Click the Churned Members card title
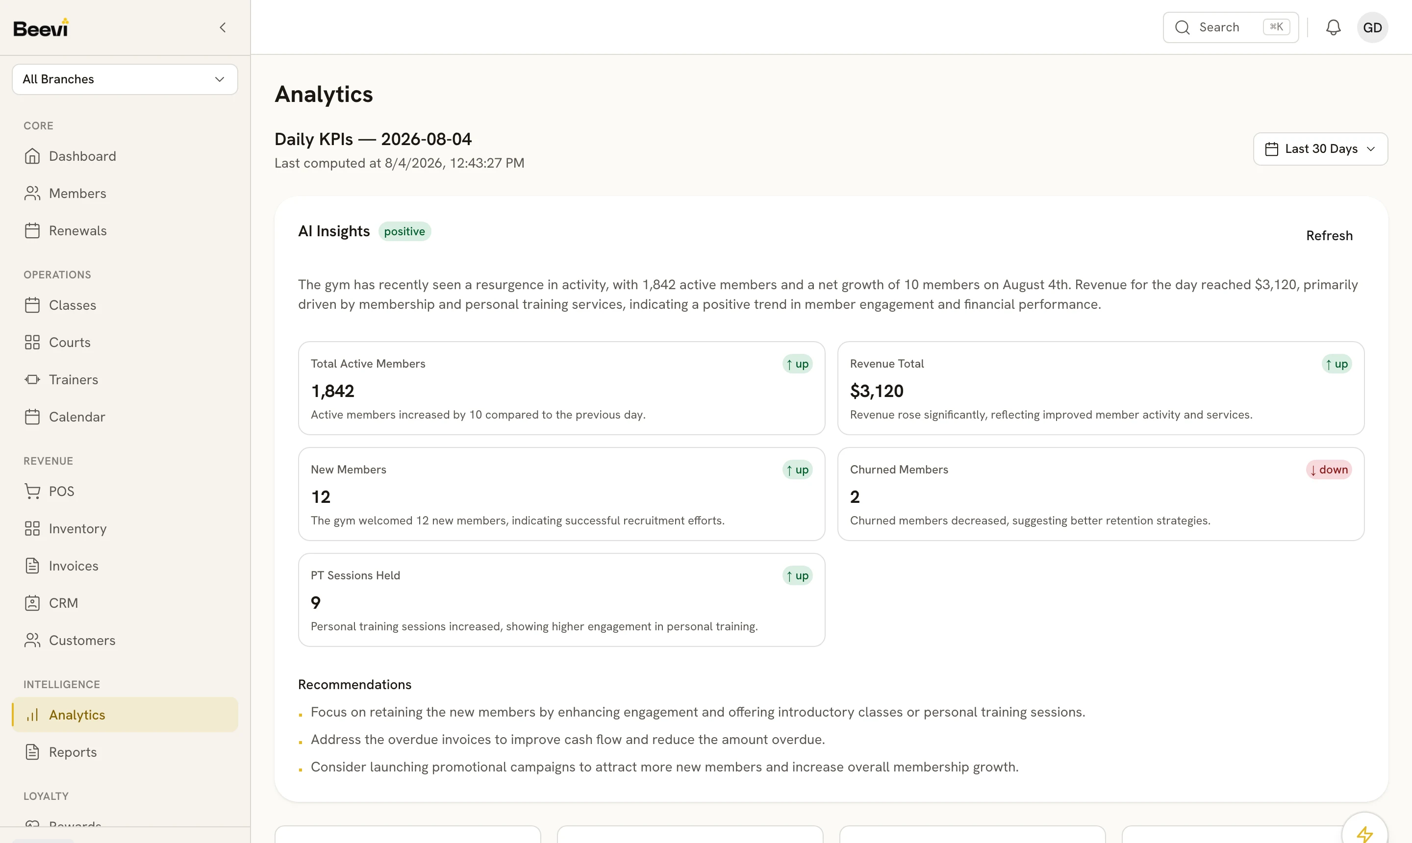This screenshot has width=1412, height=843. point(898,470)
